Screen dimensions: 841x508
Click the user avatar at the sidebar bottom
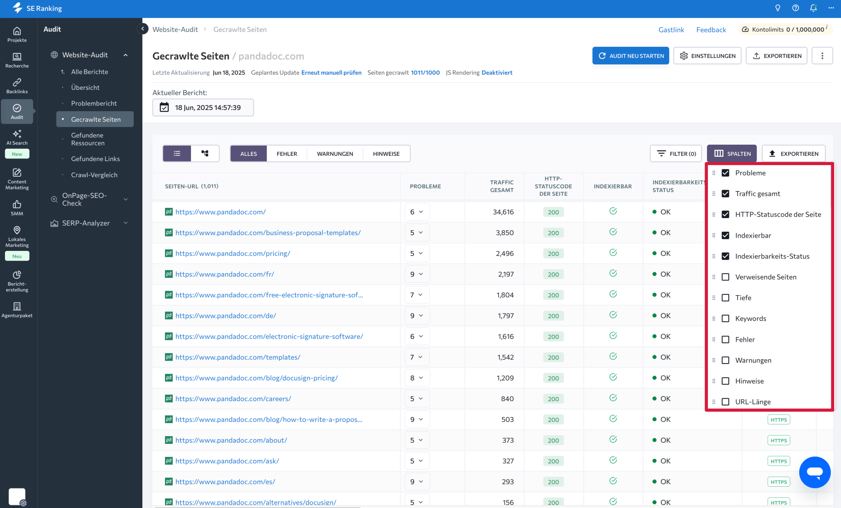coord(17,496)
